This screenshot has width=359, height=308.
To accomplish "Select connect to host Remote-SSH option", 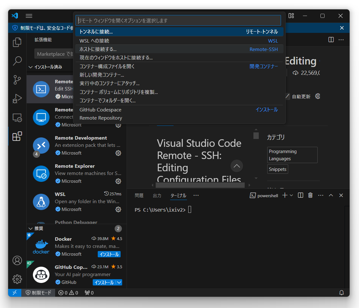I will (x=179, y=49).
